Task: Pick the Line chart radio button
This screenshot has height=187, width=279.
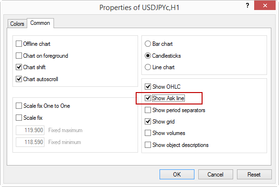Action: [x=148, y=67]
